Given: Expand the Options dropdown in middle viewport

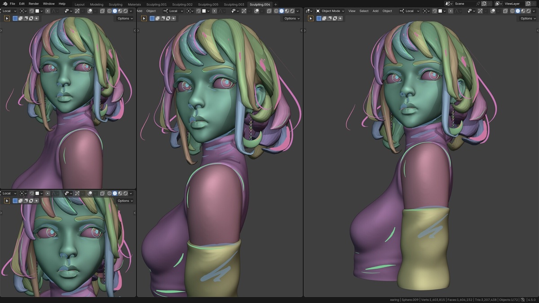Looking at the screenshot, I should [292, 18].
